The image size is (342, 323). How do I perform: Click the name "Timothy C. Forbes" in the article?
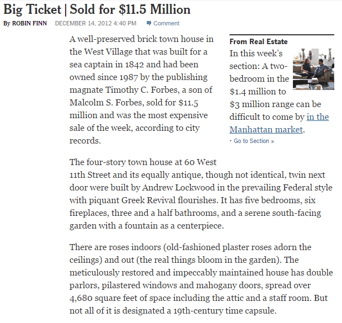click(x=141, y=90)
